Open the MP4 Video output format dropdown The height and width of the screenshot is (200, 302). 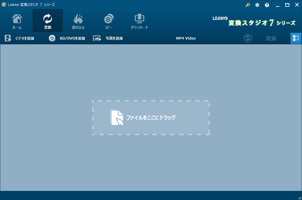click(x=186, y=38)
